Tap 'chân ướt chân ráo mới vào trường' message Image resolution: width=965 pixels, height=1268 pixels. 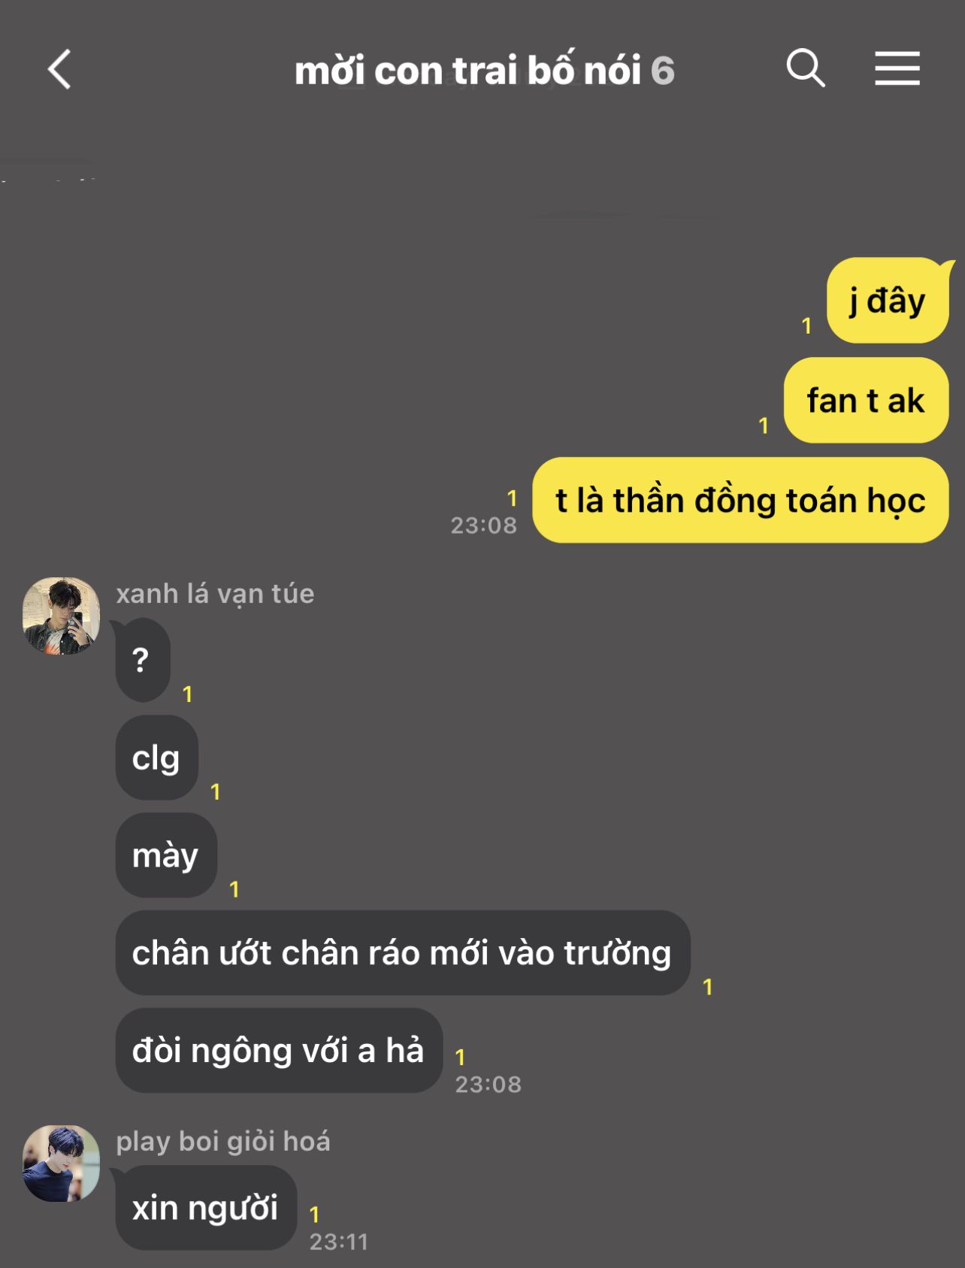(x=403, y=953)
